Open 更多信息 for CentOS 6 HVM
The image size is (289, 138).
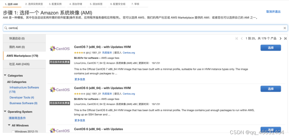(x=80, y=120)
